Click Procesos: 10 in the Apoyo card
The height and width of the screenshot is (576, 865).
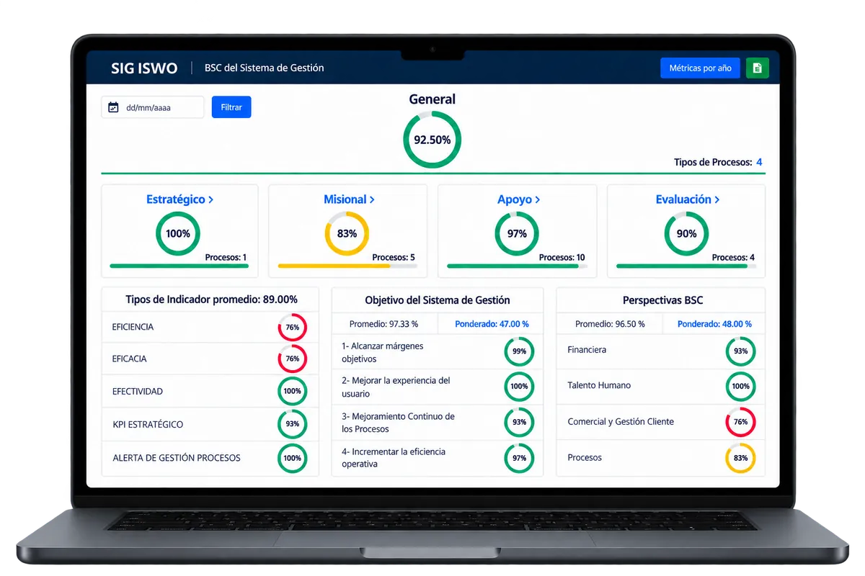point(562,257)
